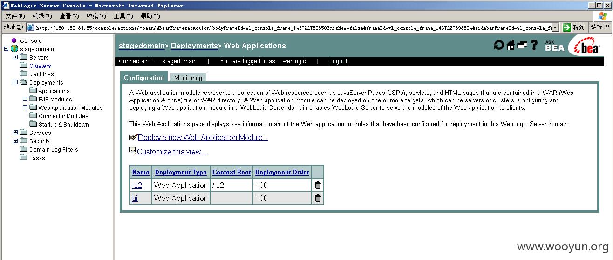Screen dimensions: 613x260
Task: Click the Windows flag logo in menu bar
Action: tap(603, 16)
